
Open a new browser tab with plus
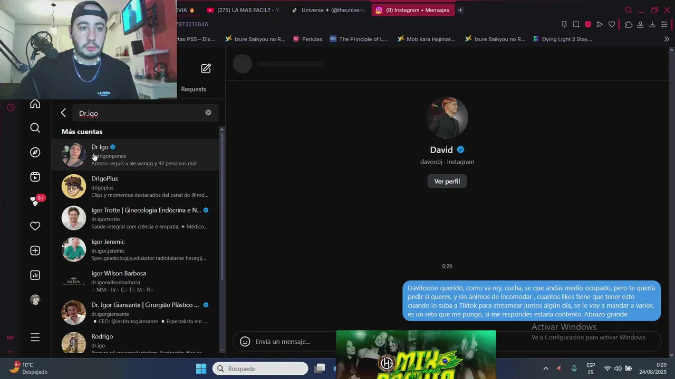click(x=460, y=10)
